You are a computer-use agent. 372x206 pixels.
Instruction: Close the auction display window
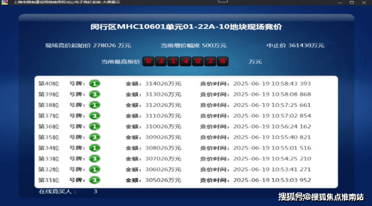pyautogui.click(x=364, y=3)
